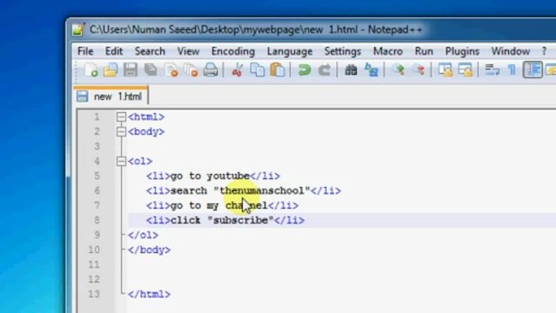Click the green Undo arrow icon

tap(305, 70)
